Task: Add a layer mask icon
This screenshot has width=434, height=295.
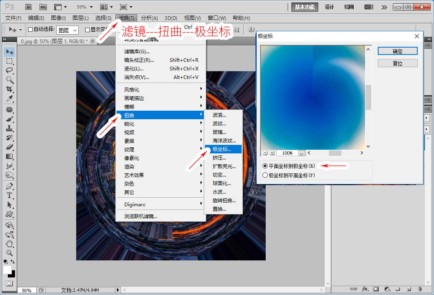Action: click(376, 289)
